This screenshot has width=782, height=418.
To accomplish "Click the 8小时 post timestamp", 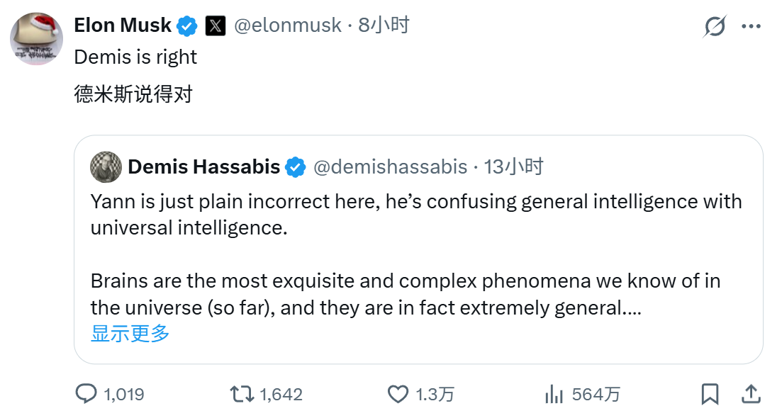I will (384, 26).
